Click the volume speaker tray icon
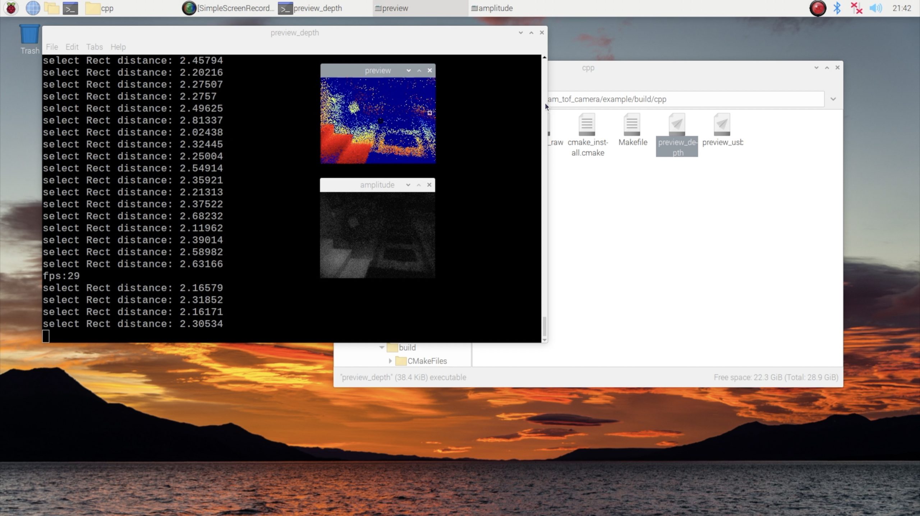 [875, 8]
